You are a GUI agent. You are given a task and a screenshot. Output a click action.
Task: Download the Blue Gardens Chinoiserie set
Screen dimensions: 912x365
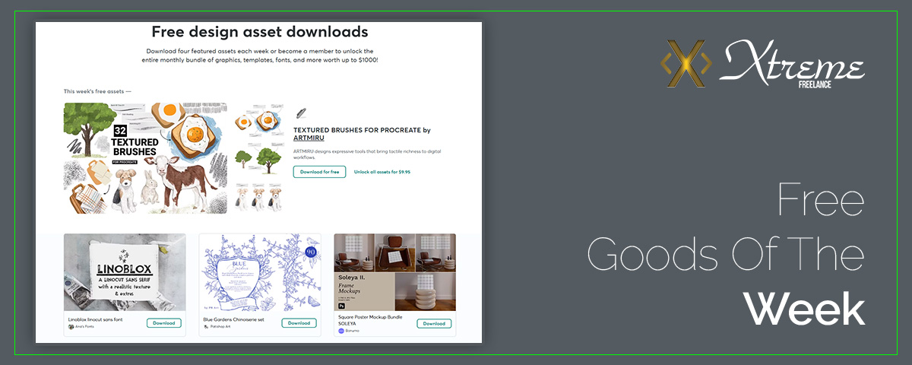[x=299, y=323]
